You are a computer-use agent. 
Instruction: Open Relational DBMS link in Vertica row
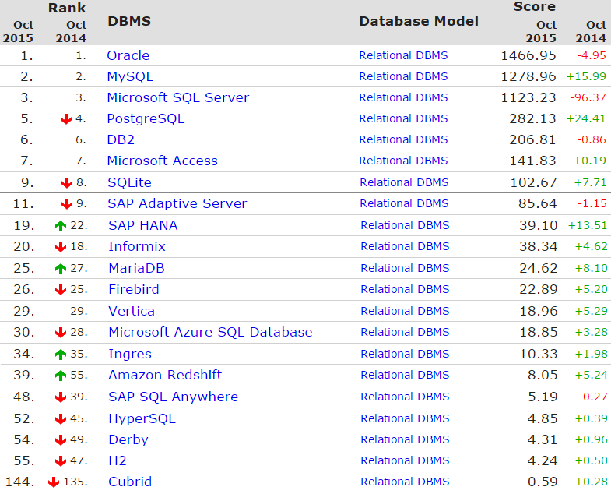tap(405, 311)
